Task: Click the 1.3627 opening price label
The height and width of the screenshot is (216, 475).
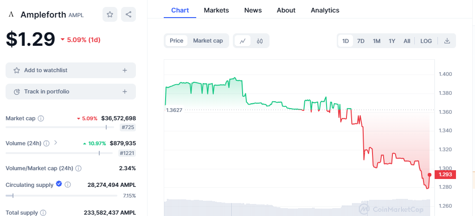Action: pyautogui.click(x=174, y=110)
